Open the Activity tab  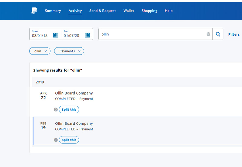75,11
